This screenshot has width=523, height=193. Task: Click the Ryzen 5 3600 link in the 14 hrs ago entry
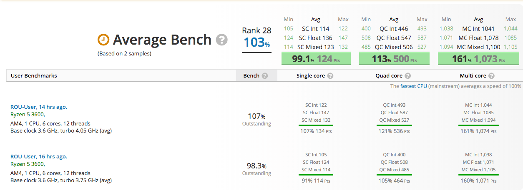[x=27, y=115]
